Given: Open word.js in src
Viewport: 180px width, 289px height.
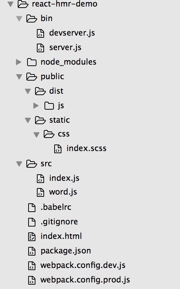Looking at the screenshot, I should (x=63, y=192).
